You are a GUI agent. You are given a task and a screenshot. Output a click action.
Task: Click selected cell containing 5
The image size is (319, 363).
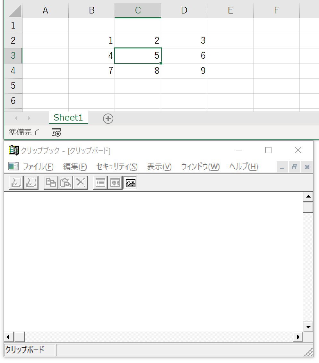(138, 55)
